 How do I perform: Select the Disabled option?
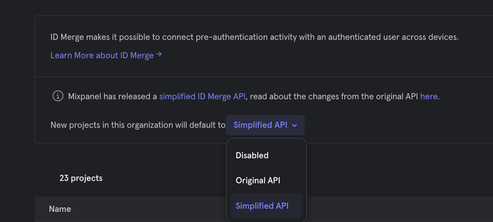click(x=252, y=156)
